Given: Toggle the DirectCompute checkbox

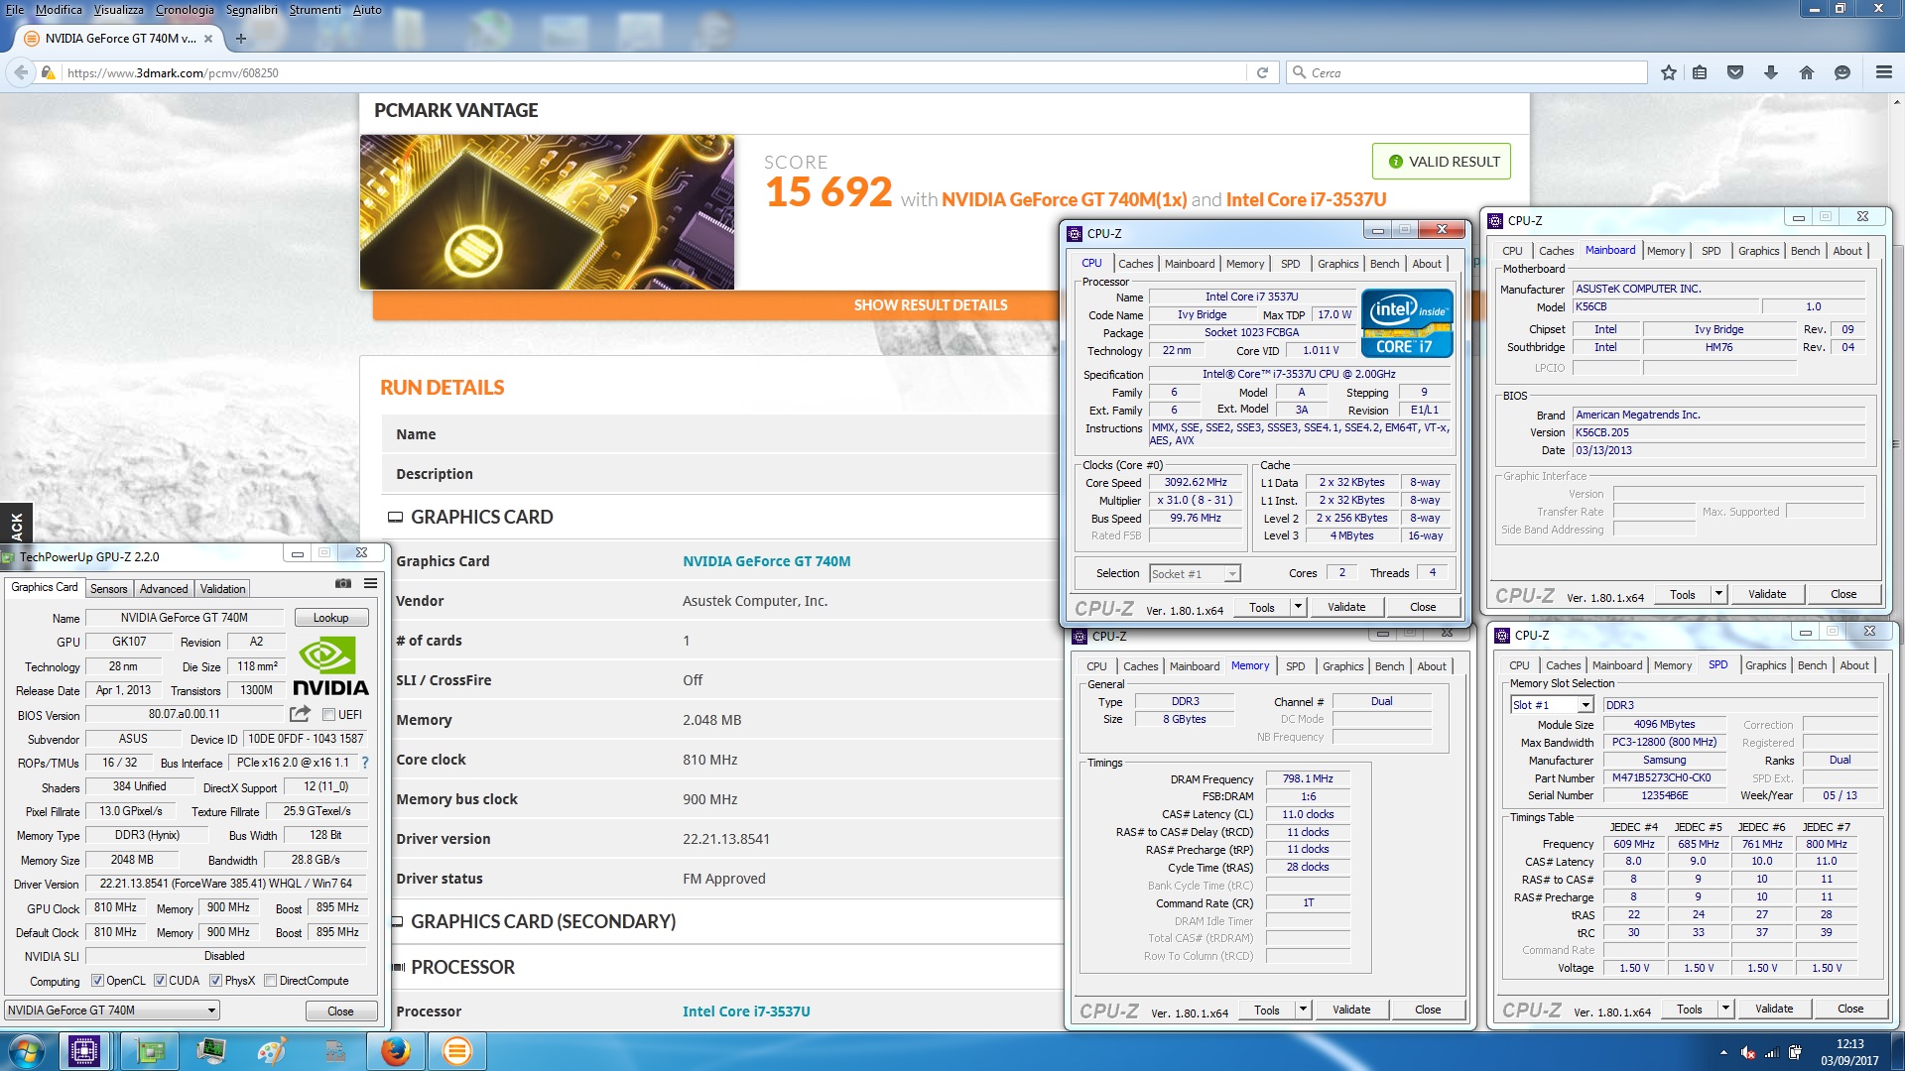Looking at the screenshot, I should (270, 981).
